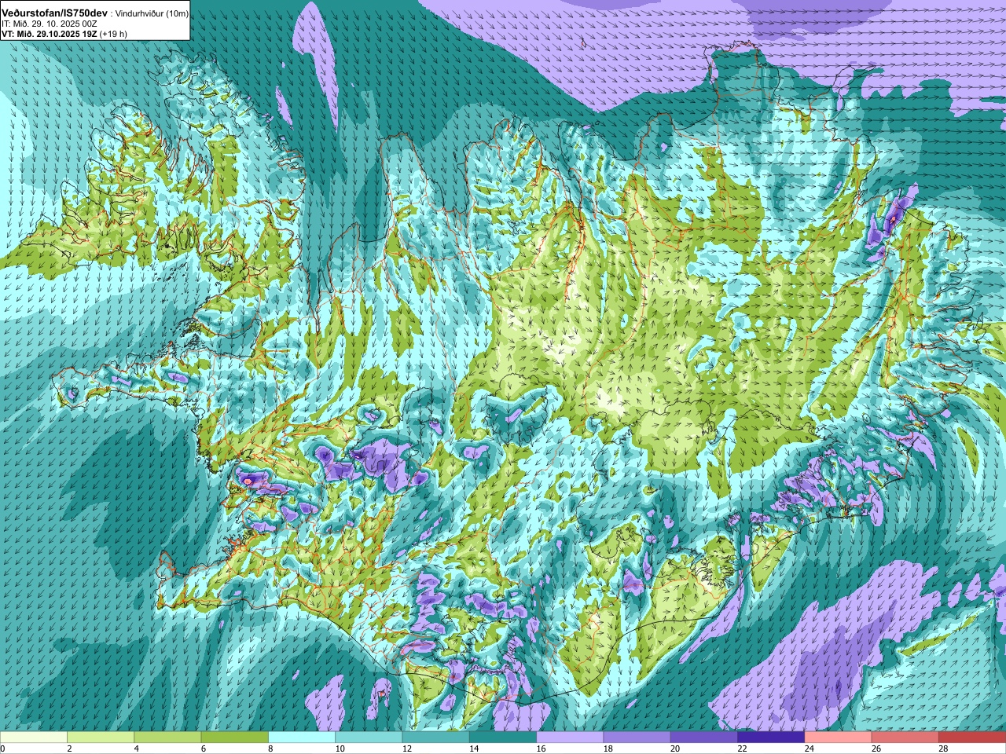Click the Vindurhviður (10m) parameter label
The width and height of the screenshot is (1006, 754).
coord(152,13)
